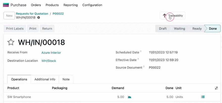
Task: Switch to the Note tab
Action: tap(66, 79)
